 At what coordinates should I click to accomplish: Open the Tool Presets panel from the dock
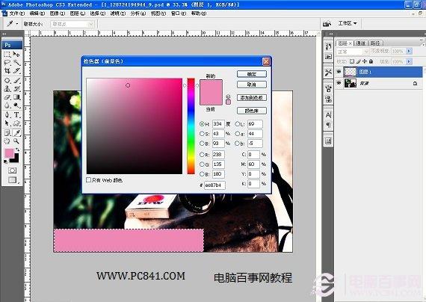[328, 73]
